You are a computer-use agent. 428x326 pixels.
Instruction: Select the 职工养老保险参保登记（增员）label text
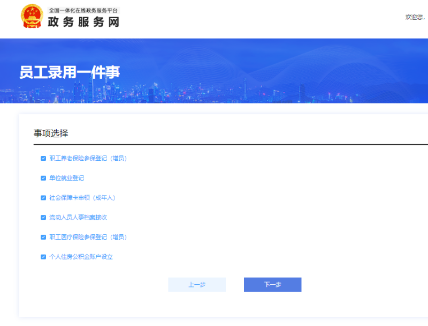coord(88,158)
